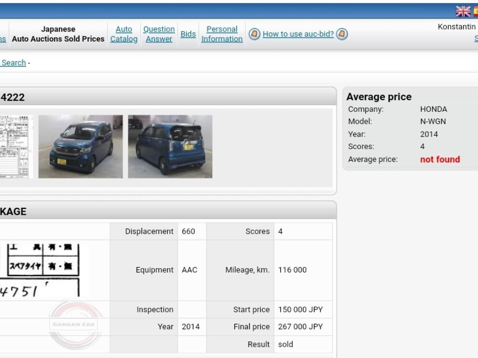
Task: Switch language using the UK flag icon
Action: click(463, 11)
